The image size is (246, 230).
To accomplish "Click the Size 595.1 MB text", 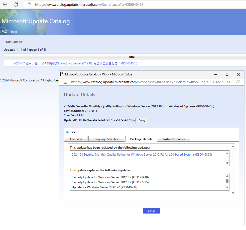I will pos(74,115).
